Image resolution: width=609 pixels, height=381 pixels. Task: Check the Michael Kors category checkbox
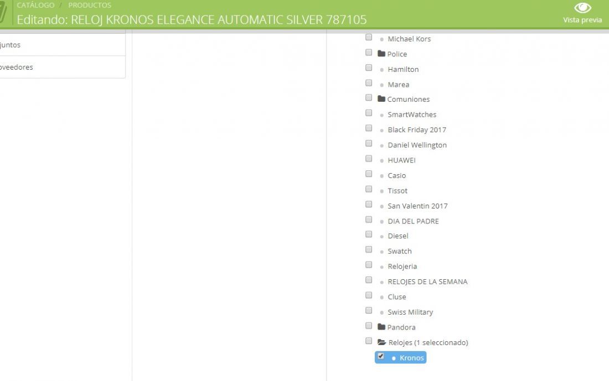pos(369,37)
